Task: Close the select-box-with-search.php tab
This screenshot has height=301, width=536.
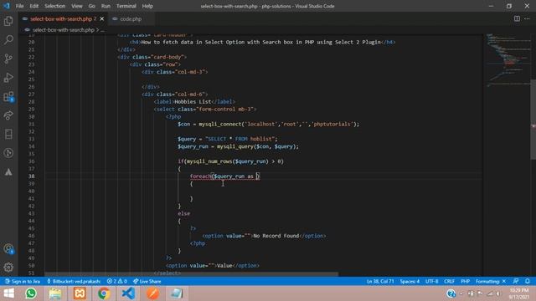Action: point(102,18)
